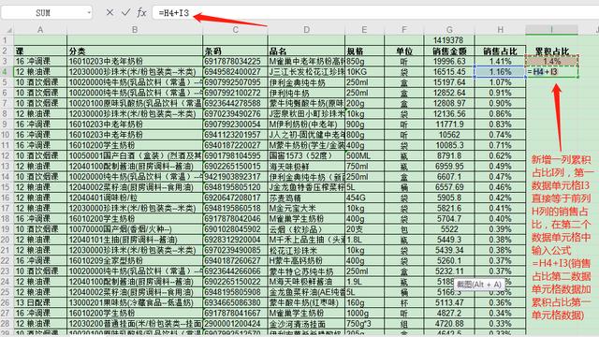Select column F header
Image resolution: width=599 pixels, height=337 pixels.
click(x=404, y=29)
